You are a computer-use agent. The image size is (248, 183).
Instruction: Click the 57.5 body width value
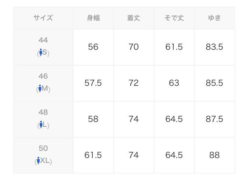pyautogui.click(x=93, y=83)
